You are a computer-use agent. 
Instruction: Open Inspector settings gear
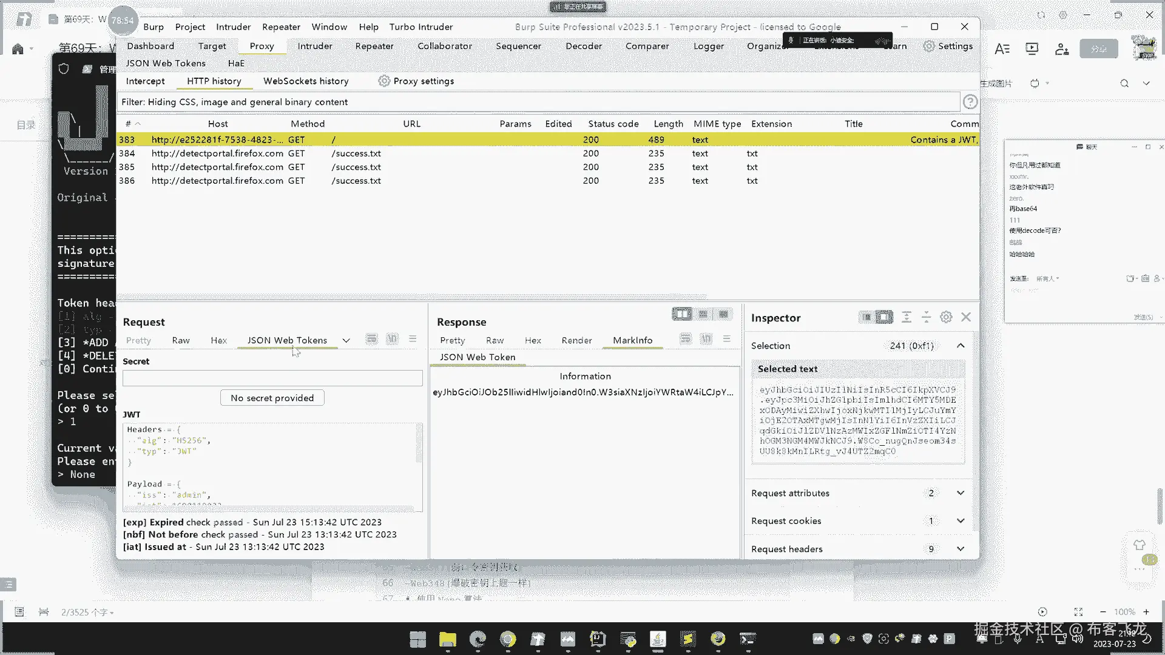[x=946, y=317]
